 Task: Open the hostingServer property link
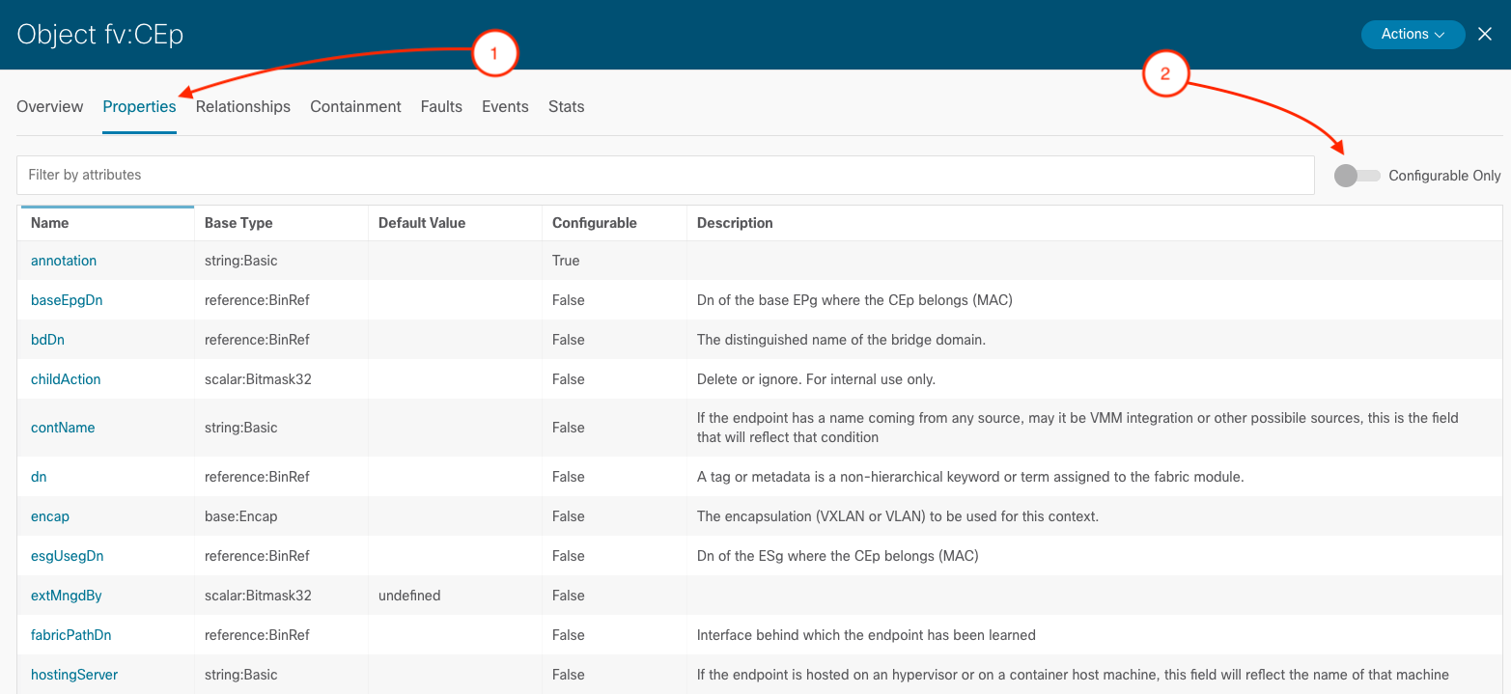pyautogui.click(x=74, y=675)
